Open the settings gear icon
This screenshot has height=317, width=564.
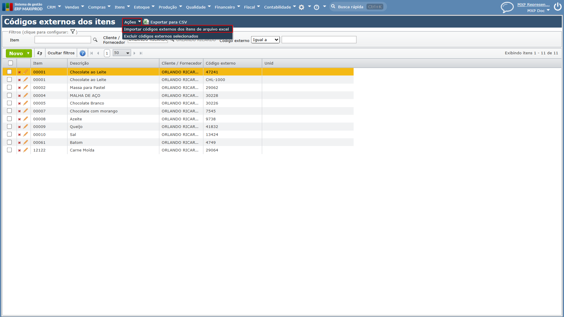pos(301,7)
